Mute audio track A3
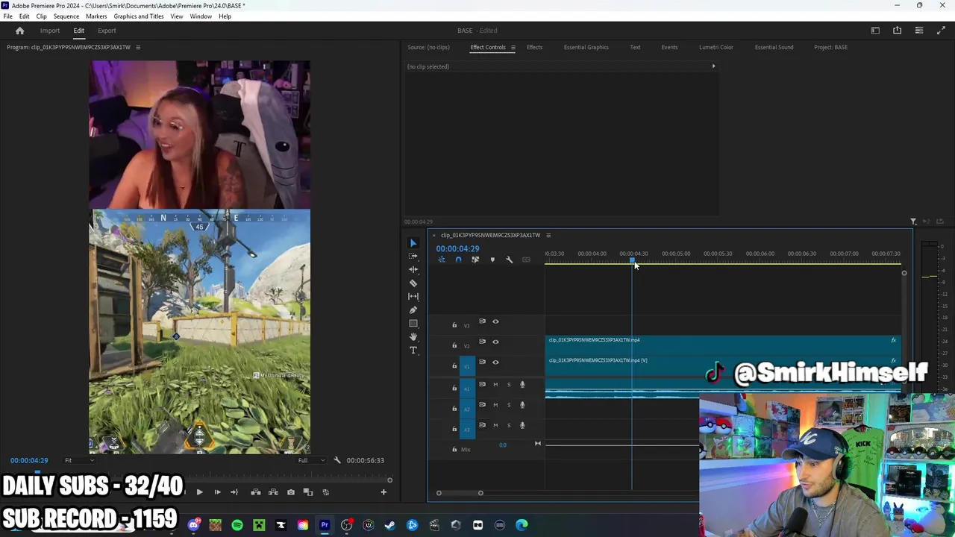Image resolution: width=955 pixels, height=537 pixels. [x=495, y=425]
